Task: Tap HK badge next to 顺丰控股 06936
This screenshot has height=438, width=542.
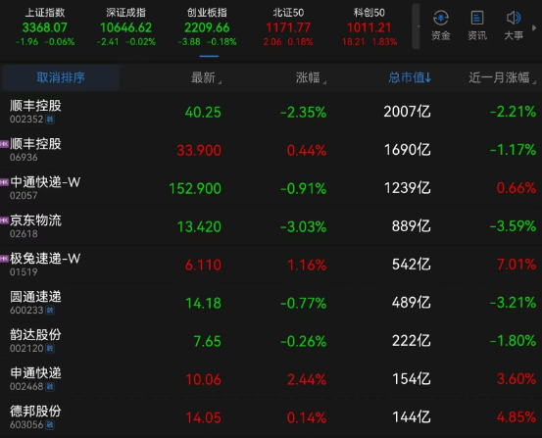Action: point(4,144)
